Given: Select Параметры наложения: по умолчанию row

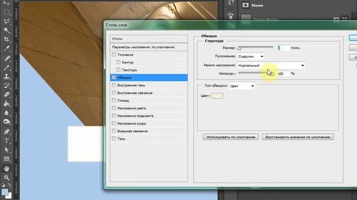Looking at the screenshot, I should tap(149, 47).
